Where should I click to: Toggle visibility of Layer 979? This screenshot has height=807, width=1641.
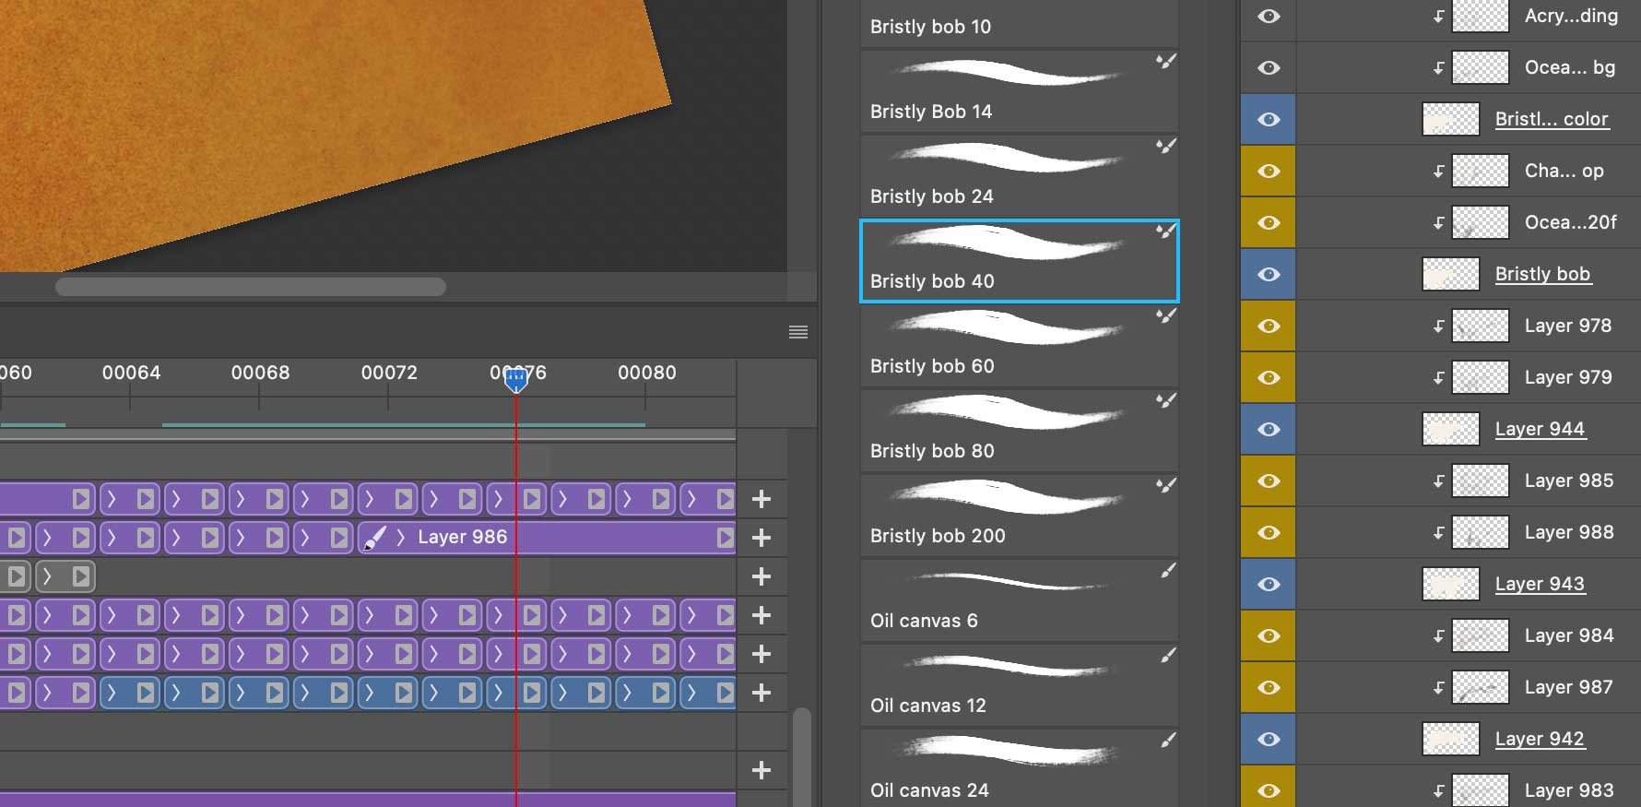coord(1269,377)
